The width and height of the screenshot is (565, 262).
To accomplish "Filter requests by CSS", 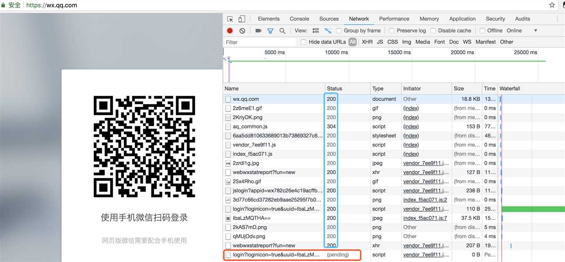I will [392, 42].
